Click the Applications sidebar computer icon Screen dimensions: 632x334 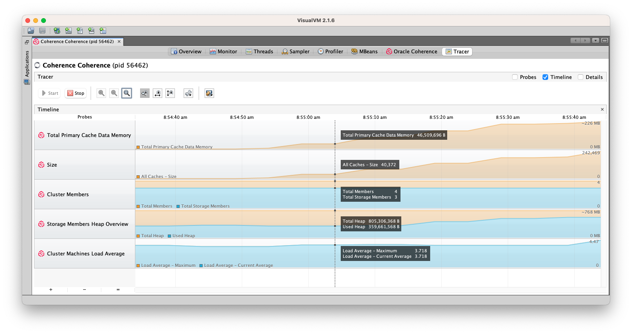(27, 82)
